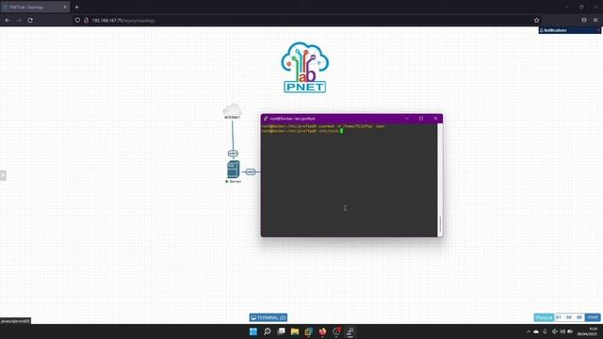Click the browser forward arrow
Screen dimensions: 603x339
click(19, 20)
